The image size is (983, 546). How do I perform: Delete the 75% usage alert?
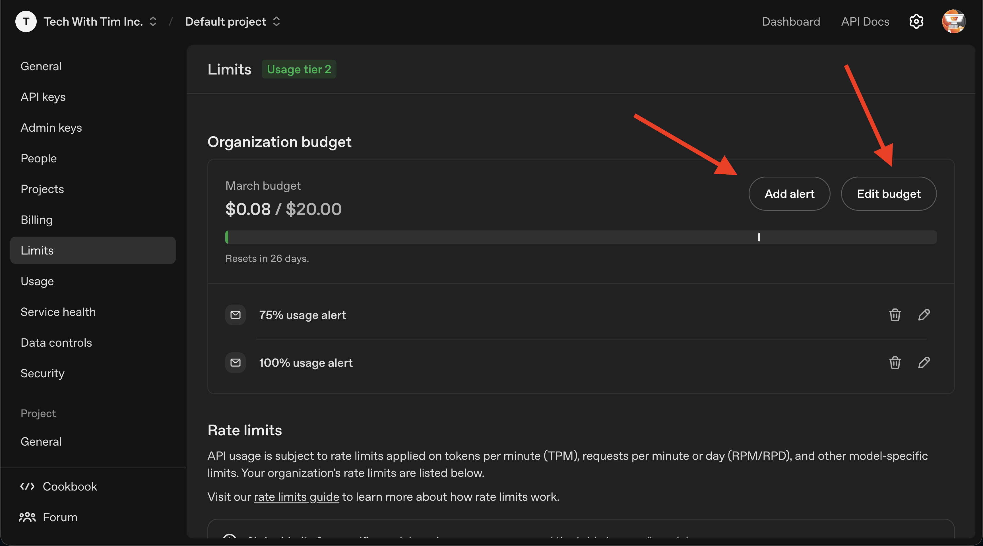895,315
